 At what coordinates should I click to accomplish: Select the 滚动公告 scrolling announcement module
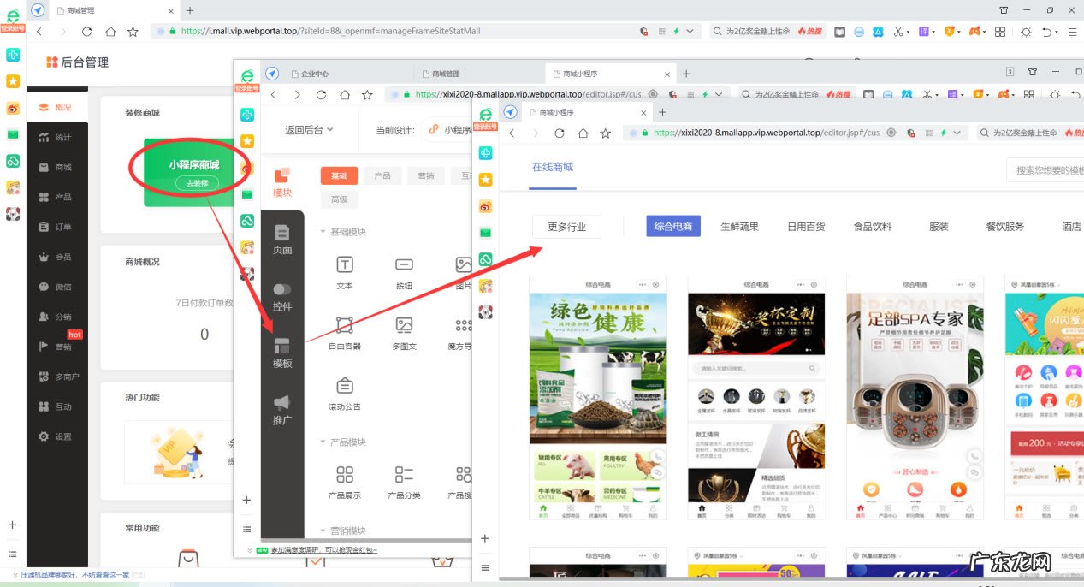click(343, 394)
